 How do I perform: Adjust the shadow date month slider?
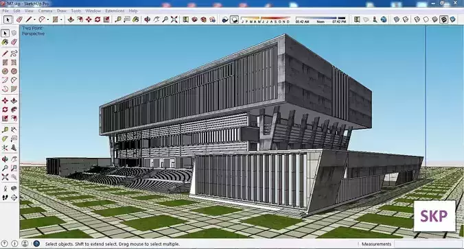click(x=266, y=20)
